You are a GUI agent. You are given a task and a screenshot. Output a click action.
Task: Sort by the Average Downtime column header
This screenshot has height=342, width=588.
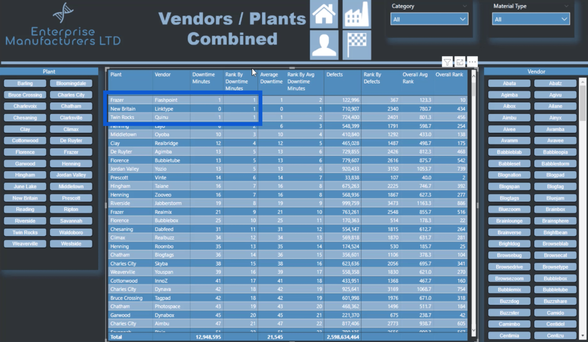(271, 78)
